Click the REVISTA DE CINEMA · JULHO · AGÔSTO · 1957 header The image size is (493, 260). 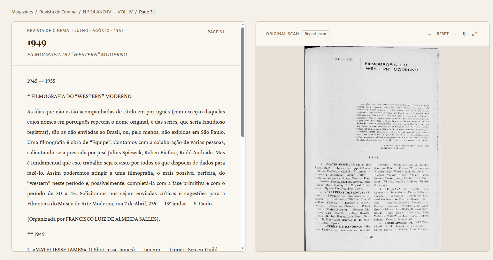coord(75,31)
